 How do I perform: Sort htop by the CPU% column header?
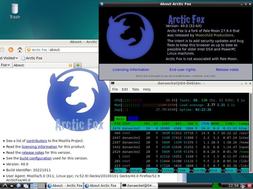[205, 124]
